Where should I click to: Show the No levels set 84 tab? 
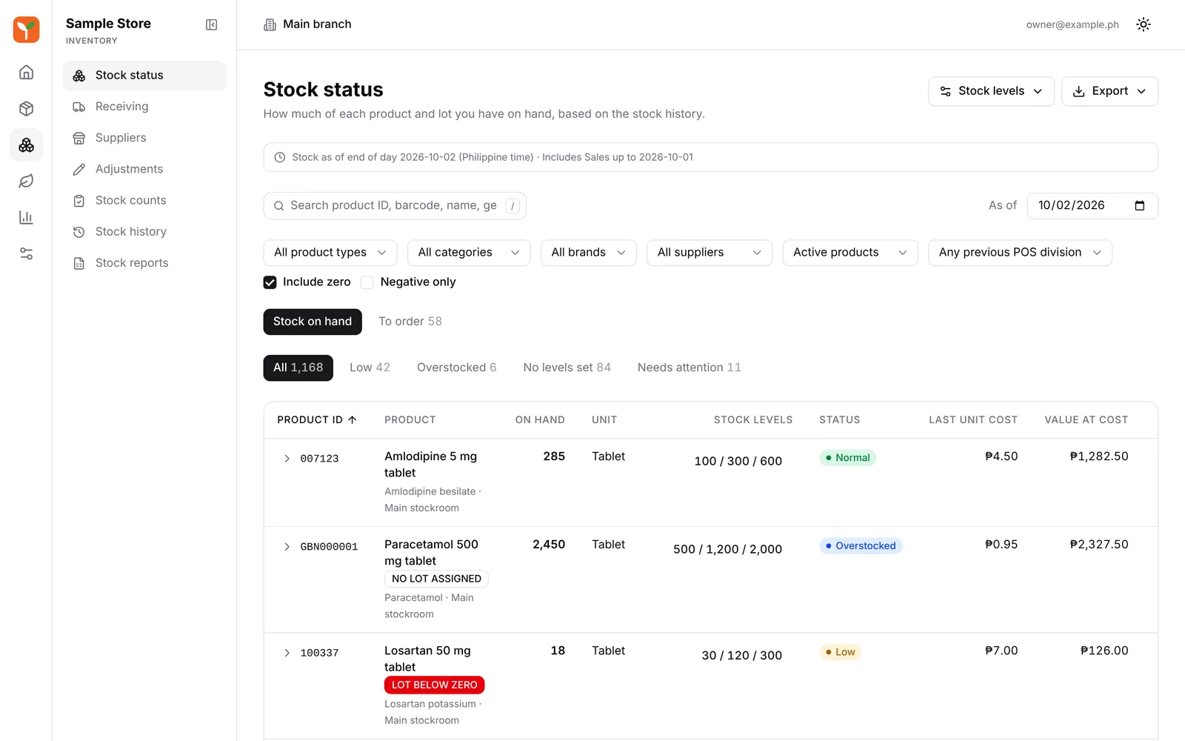[x=567, y=368]
